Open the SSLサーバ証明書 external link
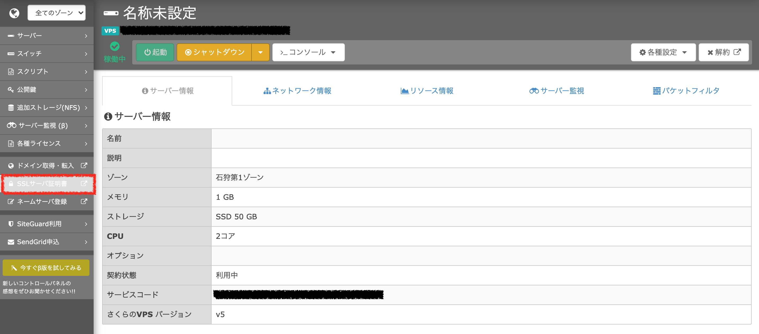The height and width of the screenshot is (334, 759). pos(84,184)
